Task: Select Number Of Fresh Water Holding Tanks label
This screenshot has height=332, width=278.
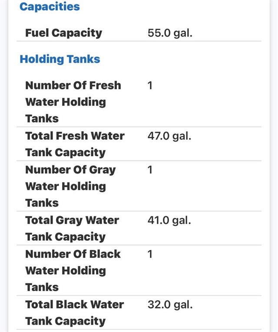Action: [73, 102]
